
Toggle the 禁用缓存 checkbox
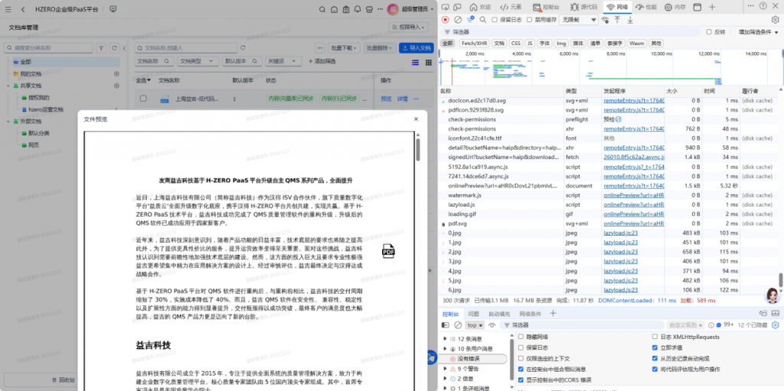(x=530, y=19)
